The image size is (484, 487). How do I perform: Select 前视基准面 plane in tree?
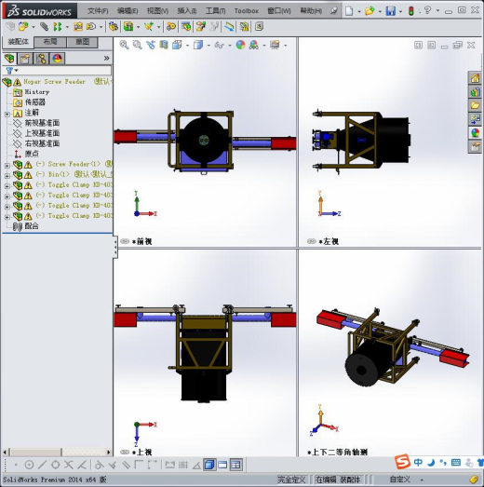(42, 123)
